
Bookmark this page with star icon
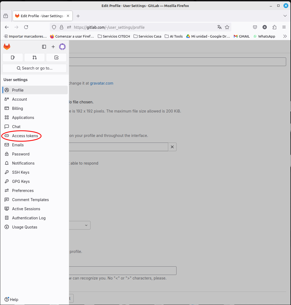(227, 27)
